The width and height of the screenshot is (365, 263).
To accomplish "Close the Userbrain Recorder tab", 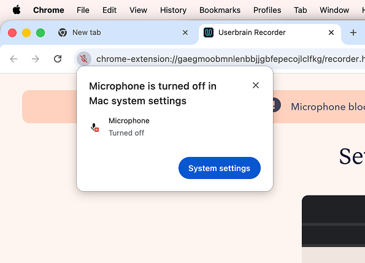I will pos(331,32).
